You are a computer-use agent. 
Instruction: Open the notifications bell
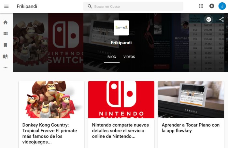212,6
